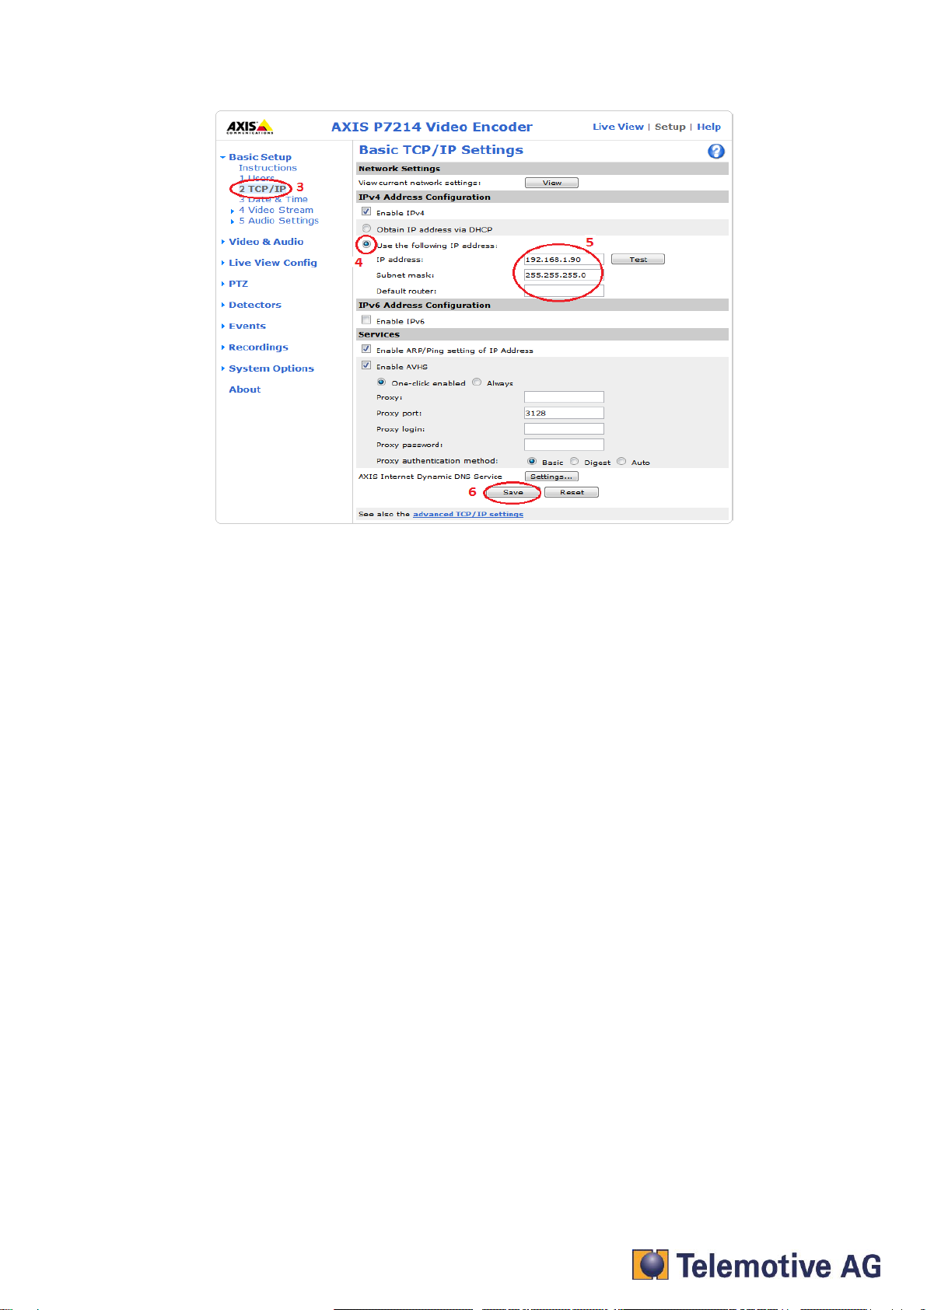The height and width of the screenshot is (1310, 927).
Task: Select the One-click enabled option
Action: [381, 383]
